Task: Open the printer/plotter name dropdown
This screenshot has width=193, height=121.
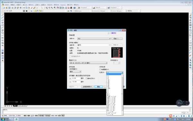Action: click(94, 45)
